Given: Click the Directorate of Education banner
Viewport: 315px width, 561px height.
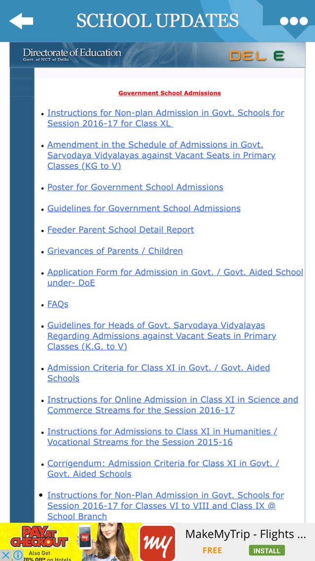Looking at the screenshot, I should click(158, 55).
